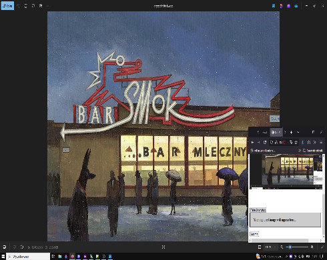
Task: Open the list all tabs chevron in browser
Action: click(x=298, y=132)
